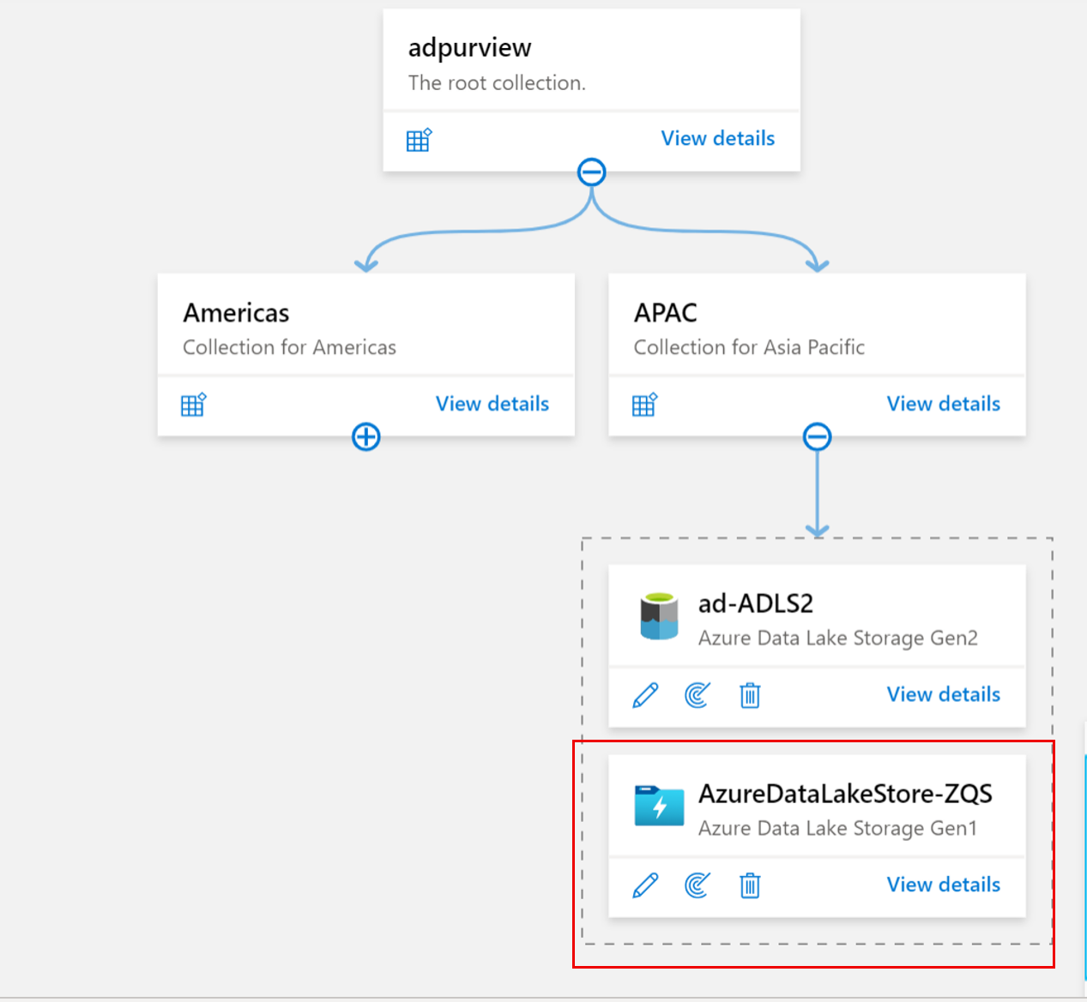Open View details for adpurview collection

[718, 138]
